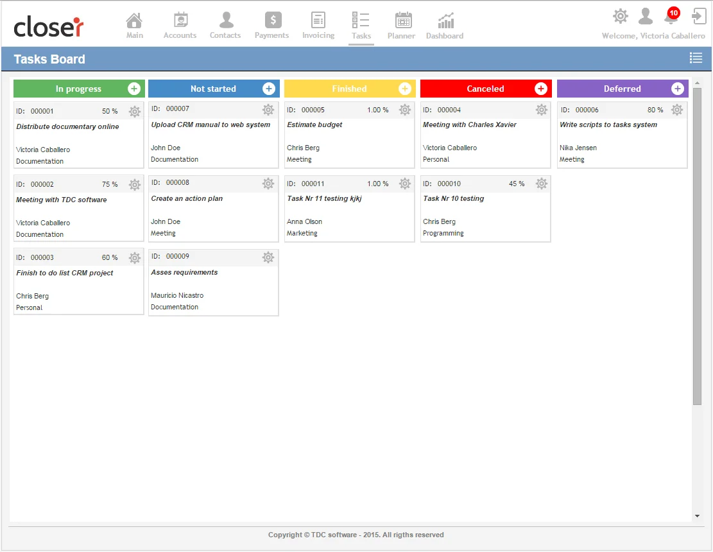The width and height of the screenshot is (713, 552).
Task: Add a new task to Canceled column
Action: [541, 89]
